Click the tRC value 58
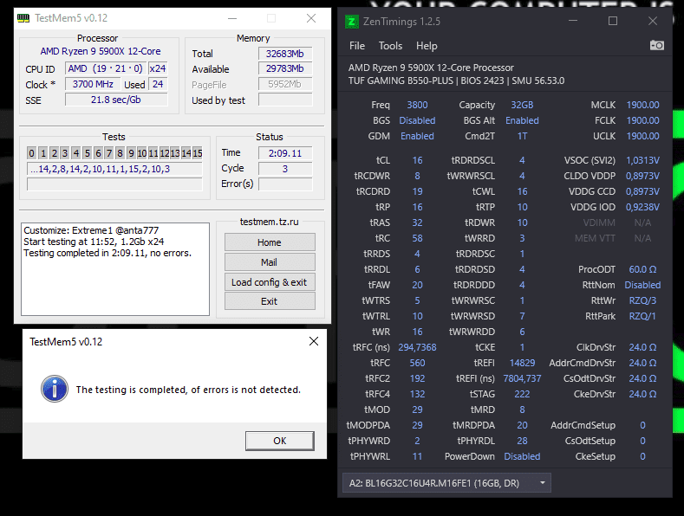Image resolution: width=684 pixels, height=516 pixels. tap(418, 238)
